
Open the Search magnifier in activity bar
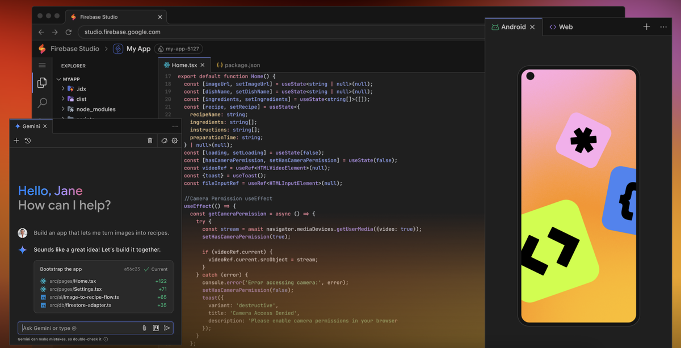click(x=42, y=103)
